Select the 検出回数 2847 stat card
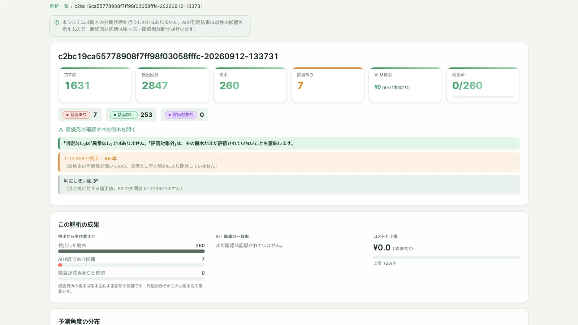The height and width of the screenshot is (325, 578). coord(172,85)
